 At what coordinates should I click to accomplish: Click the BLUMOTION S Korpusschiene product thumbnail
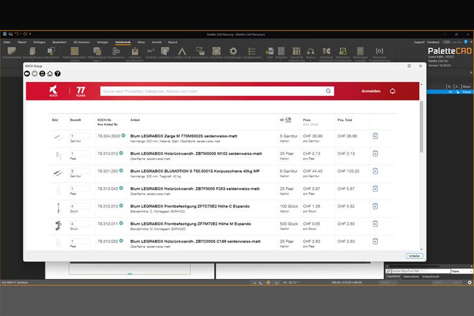58,173
